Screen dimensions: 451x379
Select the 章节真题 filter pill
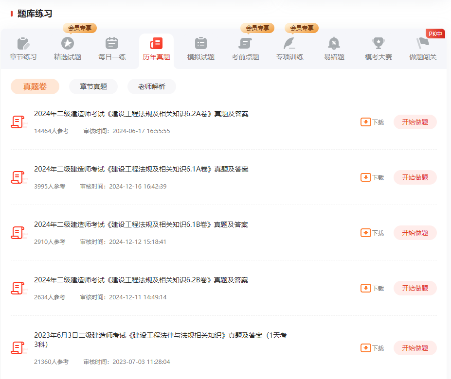93,86
